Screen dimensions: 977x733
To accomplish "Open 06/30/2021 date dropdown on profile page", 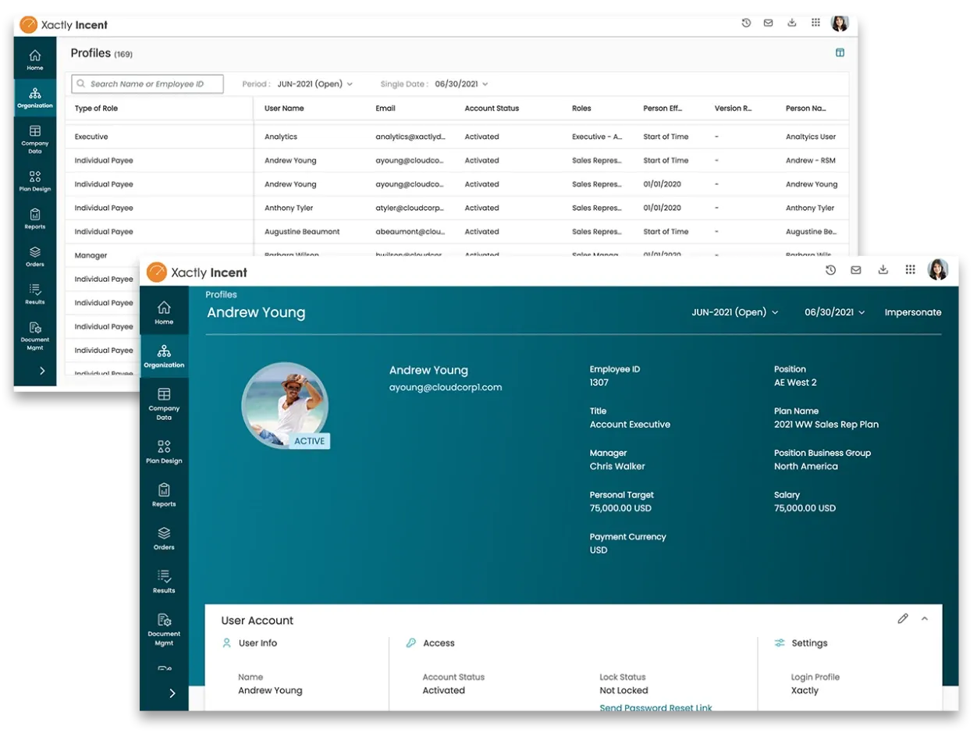I will [835, 312].
